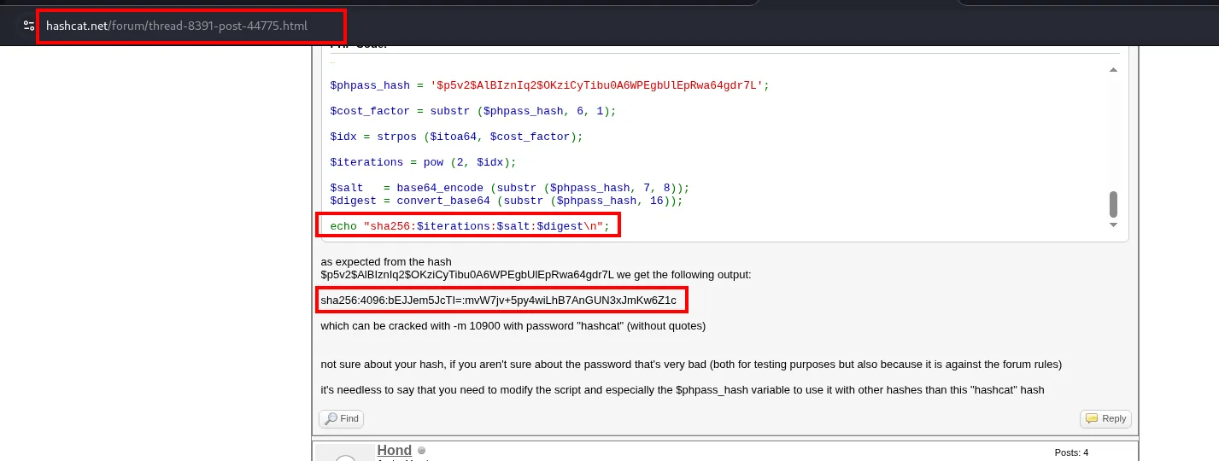The width and height of the screenshot is (1219, 461).
Task: Open the site information icon in address bar
Action: coord(29,26)
